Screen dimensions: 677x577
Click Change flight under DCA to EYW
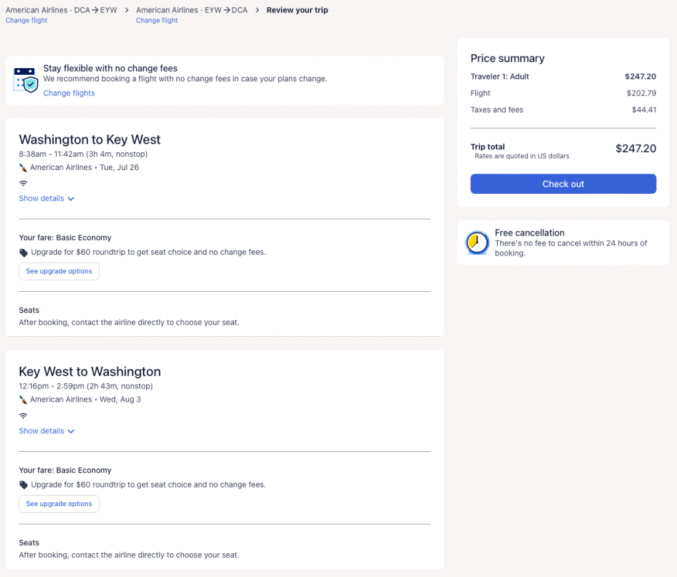(x=26, y=21)
